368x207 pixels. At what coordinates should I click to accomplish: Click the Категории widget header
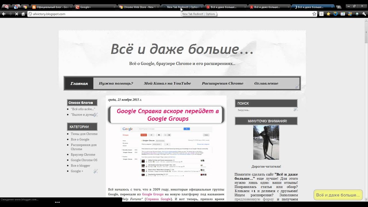point(82,127)
